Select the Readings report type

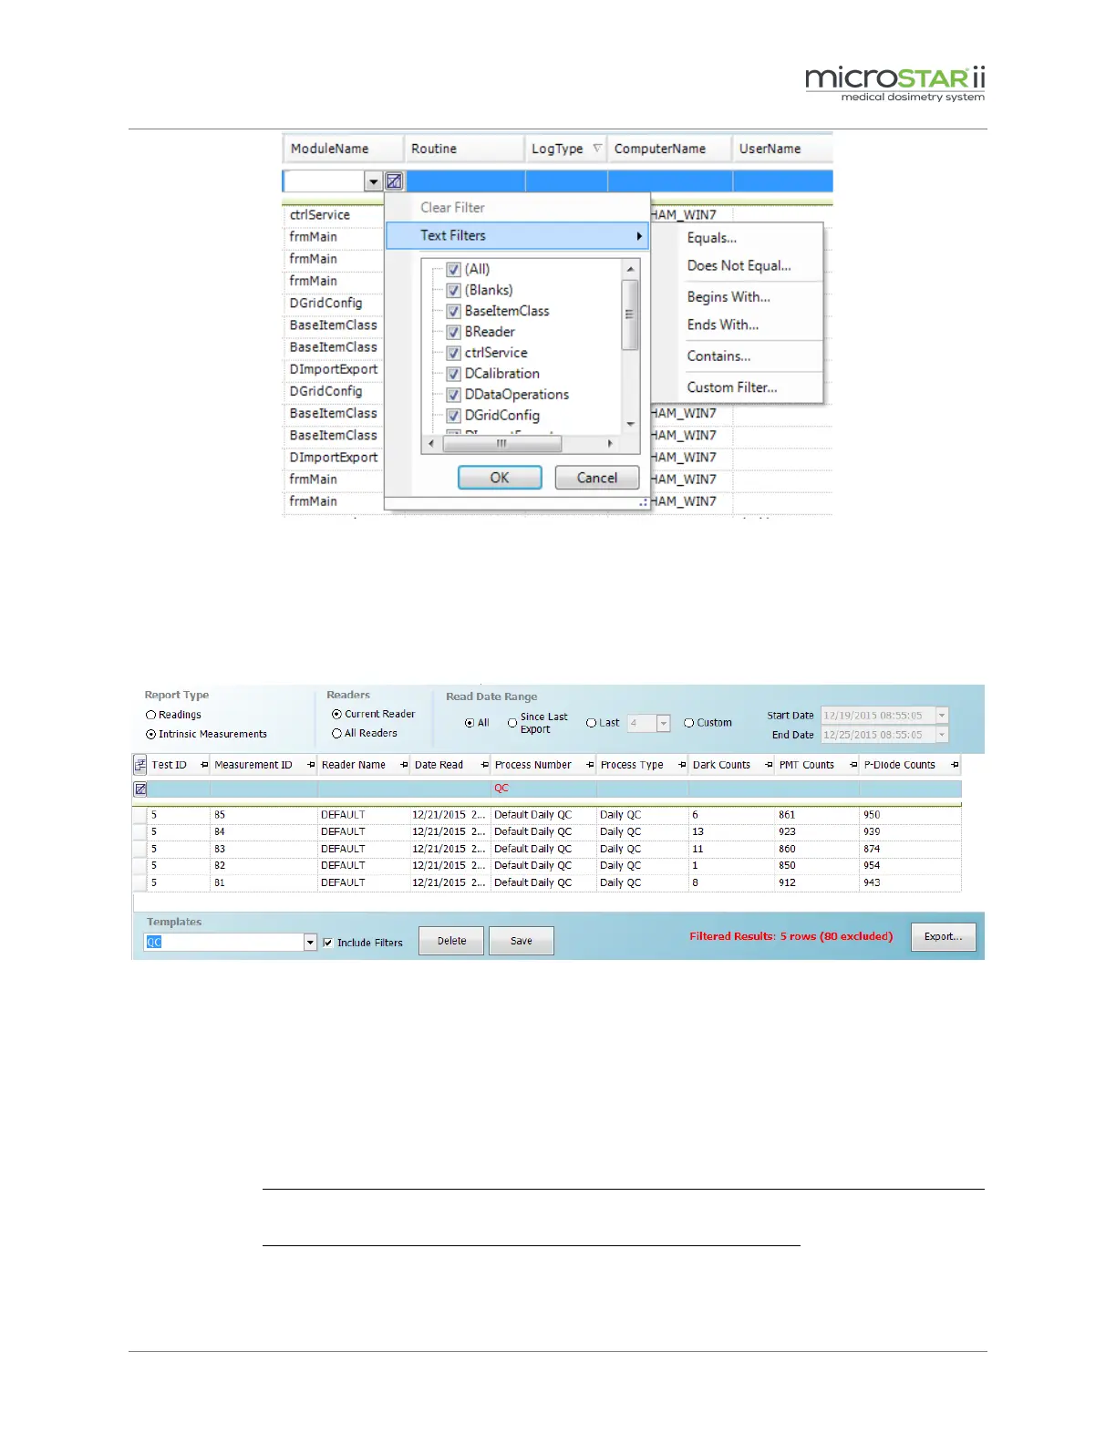(151, 715)
